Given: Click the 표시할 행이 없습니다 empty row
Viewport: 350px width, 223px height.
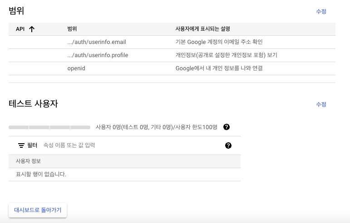Looking at the screenshot, I should pos(41,175).
